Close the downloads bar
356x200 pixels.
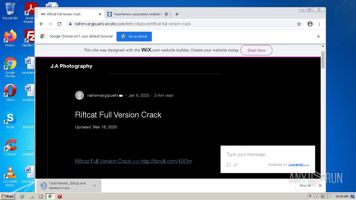click(x=320, y=186)
